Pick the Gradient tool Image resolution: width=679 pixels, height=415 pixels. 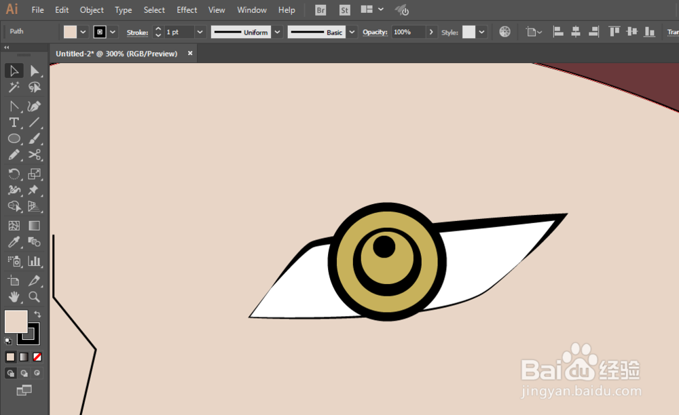click(34, 226)
